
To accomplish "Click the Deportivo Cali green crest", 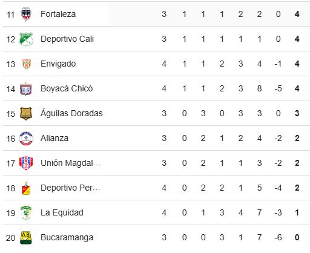I will pos(26,39).
